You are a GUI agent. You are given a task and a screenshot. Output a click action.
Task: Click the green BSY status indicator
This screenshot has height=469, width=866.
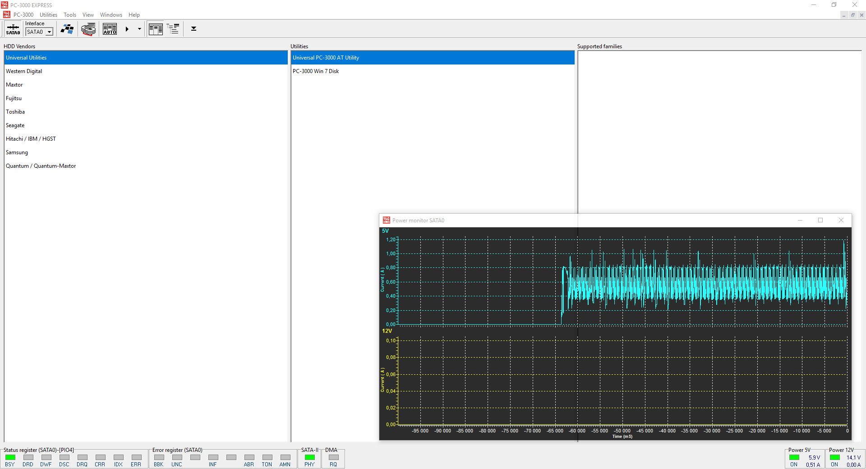[10, 457]
